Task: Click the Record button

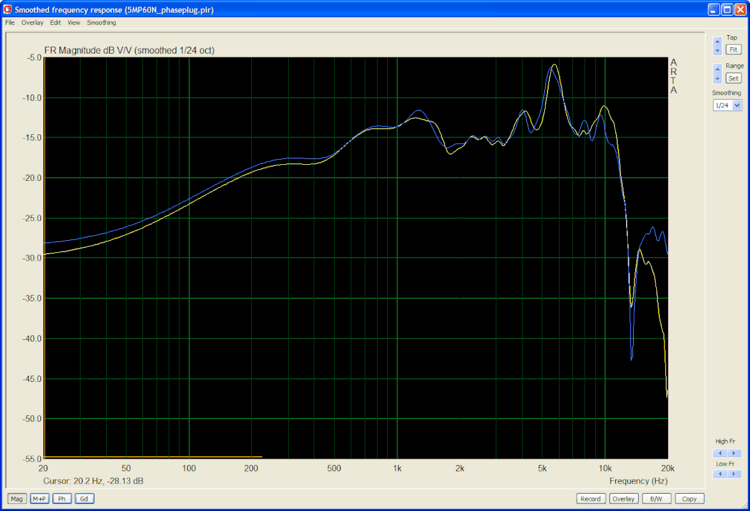Action: pyautogui.click(x=591, y=499)
